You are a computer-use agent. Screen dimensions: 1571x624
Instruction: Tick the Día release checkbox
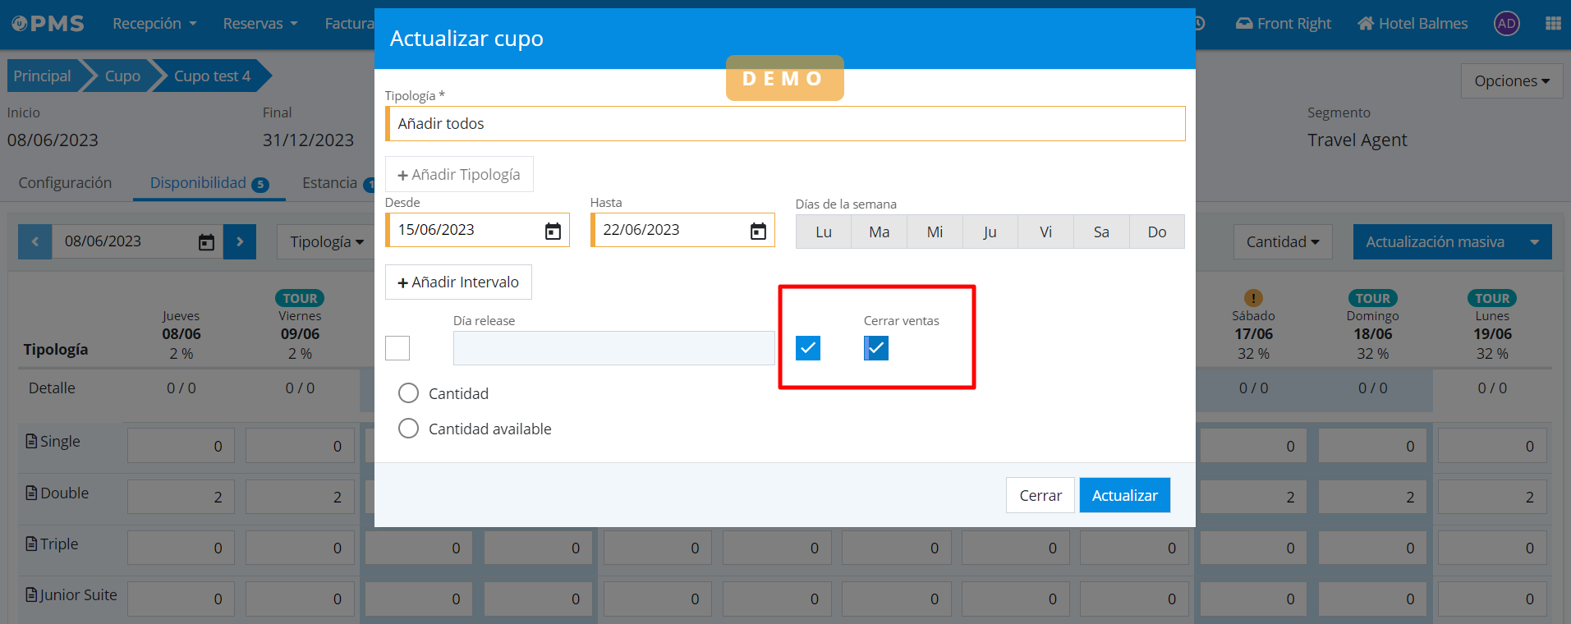(x=397, y=348)
